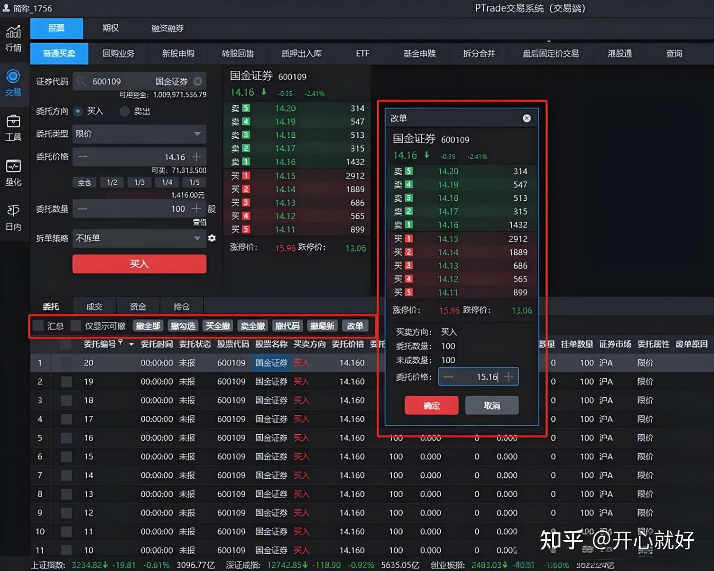Open the 拆单策略 settings gear icon
The height and width of the screenshot is (571, 714).
[x=212, y=238]
